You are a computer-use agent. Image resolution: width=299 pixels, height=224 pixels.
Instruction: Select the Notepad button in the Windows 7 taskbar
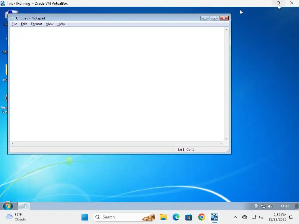point(24,206)
